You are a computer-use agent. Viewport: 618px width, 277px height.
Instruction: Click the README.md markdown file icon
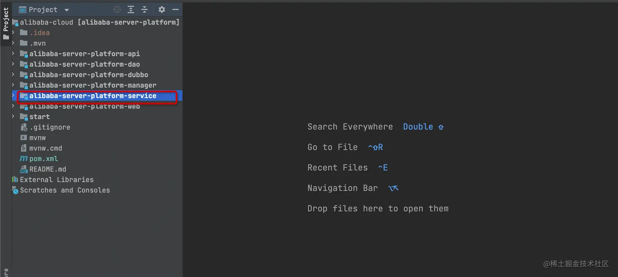[24, 169]
